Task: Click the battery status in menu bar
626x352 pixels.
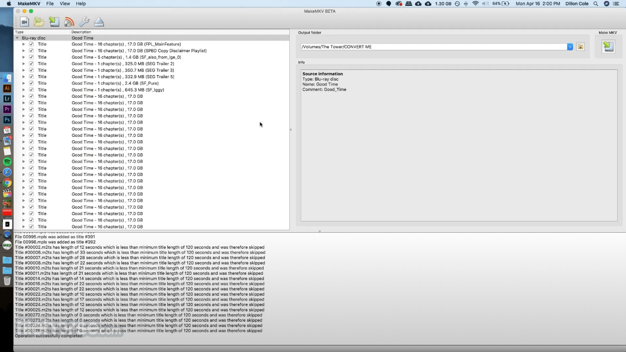Action: (x=501, y=3)
